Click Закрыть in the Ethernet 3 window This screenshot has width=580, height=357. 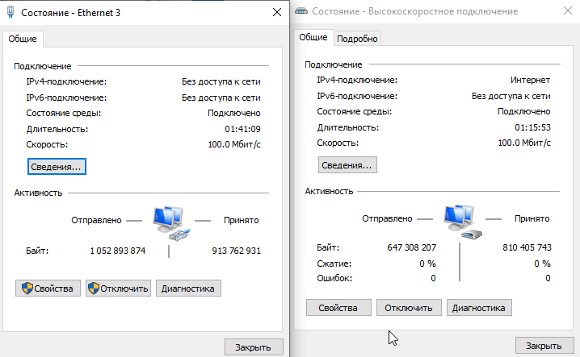(254, 347)
